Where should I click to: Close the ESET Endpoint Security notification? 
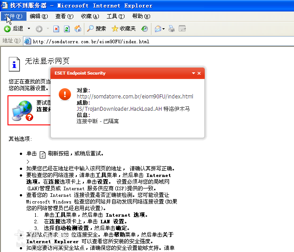pyautogui.click(x=199, y=73)
